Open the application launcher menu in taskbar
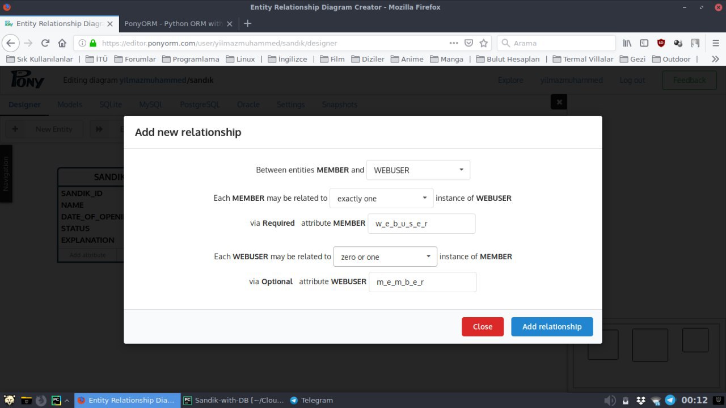Viewport: 726px width, 408px height. tap(9, 400)
